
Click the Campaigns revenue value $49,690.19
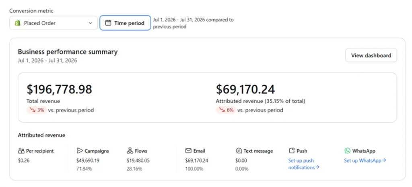pyautogui.click(x=88, y=161)
